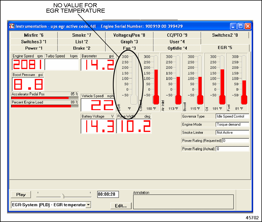Click the Governor Type value field
Screen dimensions: 262x222
tap(232, 117)
